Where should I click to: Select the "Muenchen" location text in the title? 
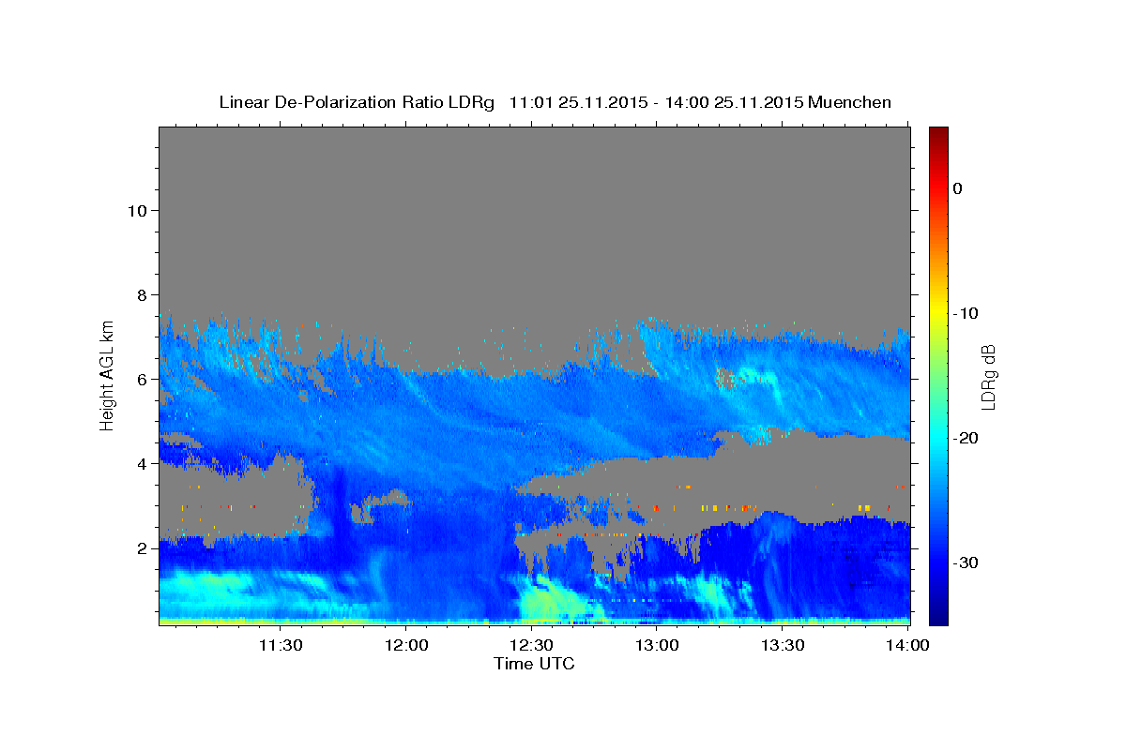tap(850, 102)
